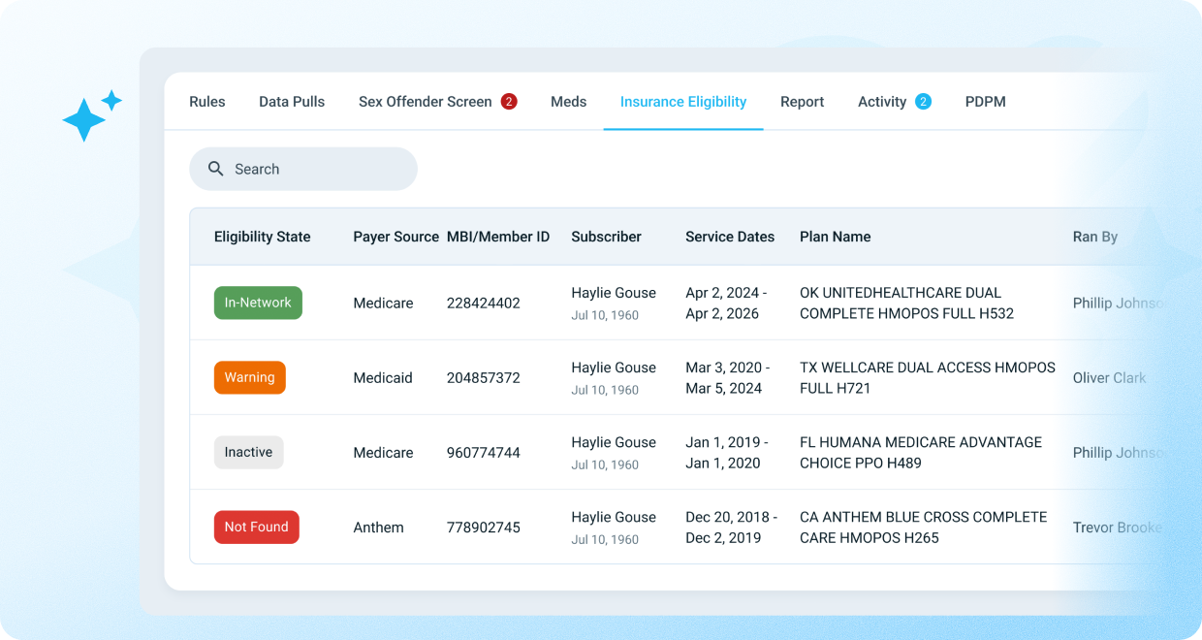Click the magnifying glass search icon
Image resolution: width=1202 pixels, height=640 pixels.
click(x=216, y=169)
